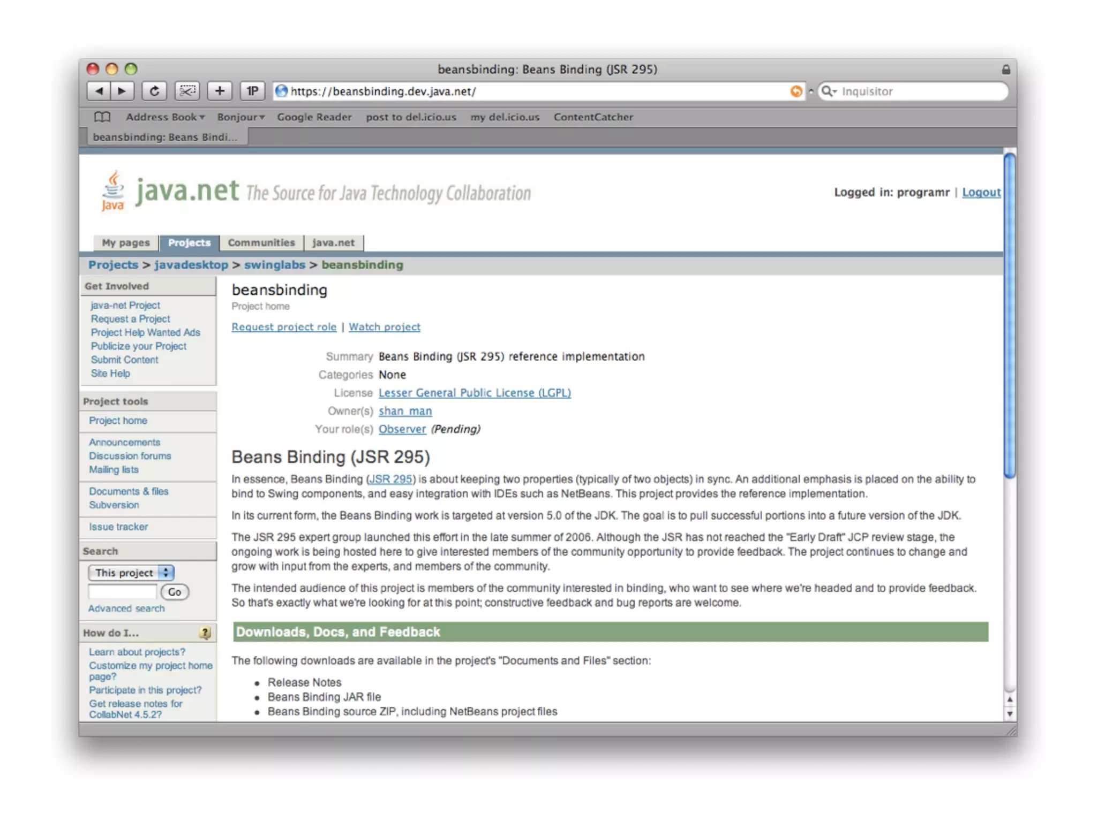Click post to del.icio.us bookmark
This screenshot has height=822, width=1097.
(411, 117)
